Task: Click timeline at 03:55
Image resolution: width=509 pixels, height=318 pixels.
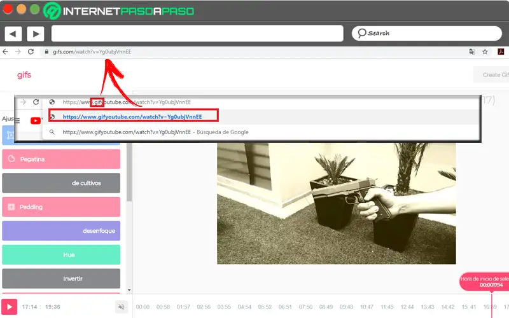Action: [224, 307]
